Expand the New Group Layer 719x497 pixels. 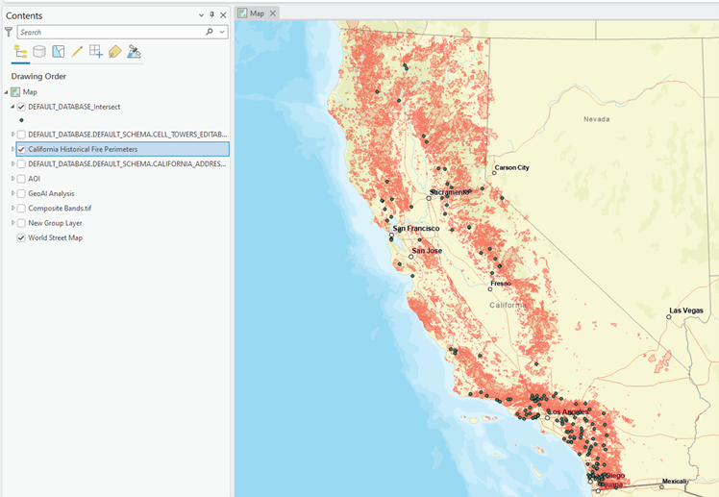click(x=12, y=223)
